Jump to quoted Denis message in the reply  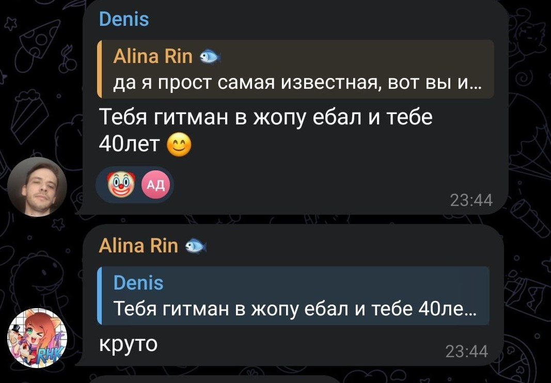pyautogui.click(x=293, y=295)
